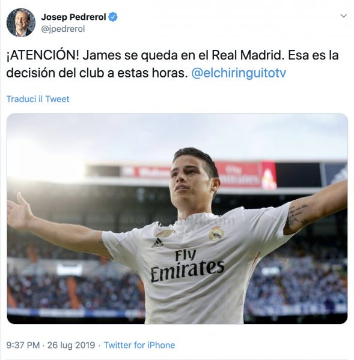Click the words Real Madrid in tweet text
Viewport: 354px width, 360px height.
[x=246, y=55]
